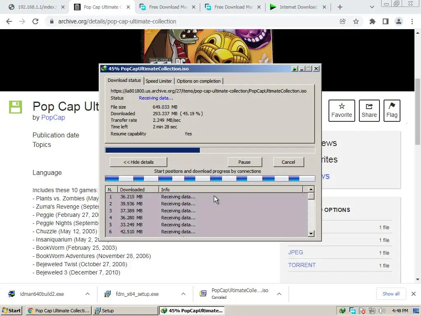Bookmark this page with the star icon
This screenshot has width=421, height=316.
(x=356, y=21)
